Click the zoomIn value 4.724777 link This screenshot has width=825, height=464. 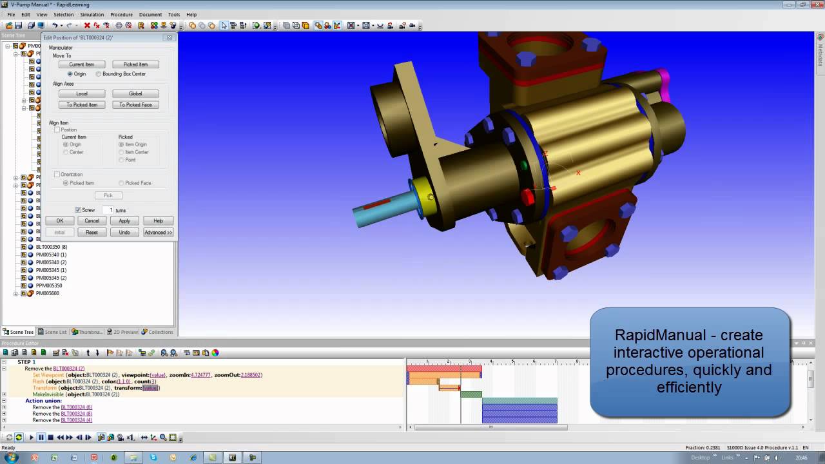tap(201, 375)
